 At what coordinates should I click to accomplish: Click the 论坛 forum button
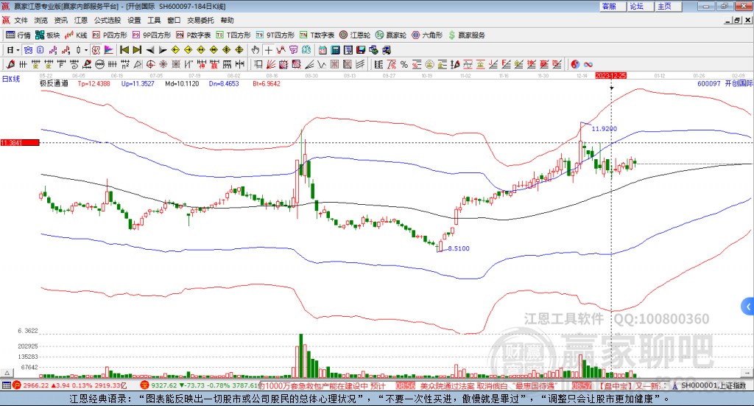641,6
